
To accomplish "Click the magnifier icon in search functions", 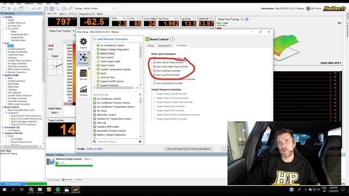I will click(94, 142).
